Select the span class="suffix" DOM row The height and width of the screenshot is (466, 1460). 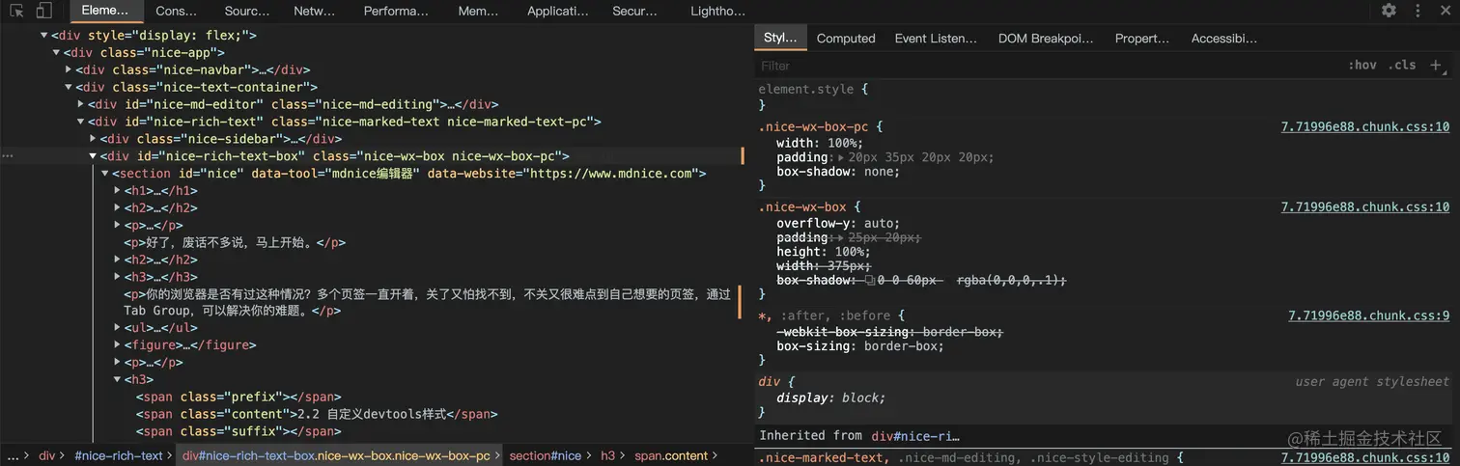click(x=239, y=431)
